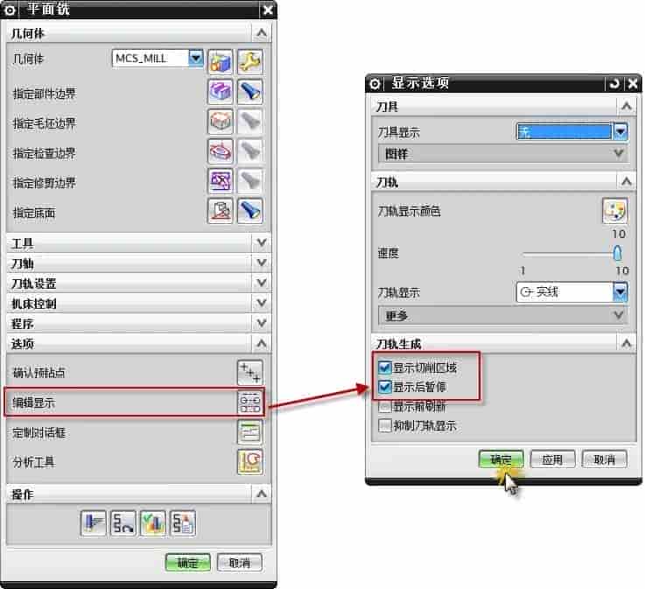Image resolution: width=645 pixels, height=589 pixels.
Task: Check the 显示前刷新 checkbox
Action: 384,406
